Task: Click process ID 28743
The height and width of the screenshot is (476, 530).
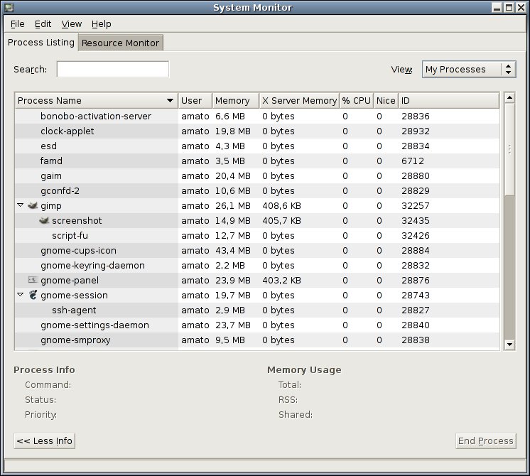Action: coord(416,295)
